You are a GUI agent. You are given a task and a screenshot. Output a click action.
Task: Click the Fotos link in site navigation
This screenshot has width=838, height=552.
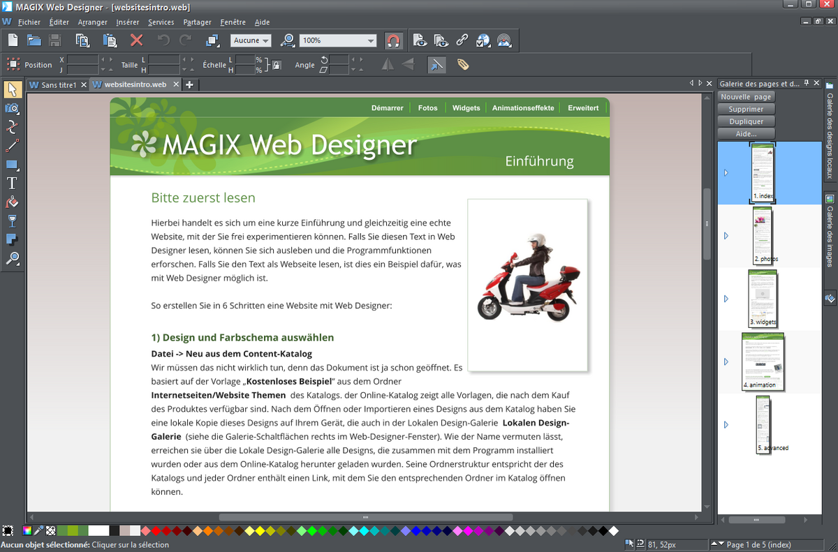[427, 107]
